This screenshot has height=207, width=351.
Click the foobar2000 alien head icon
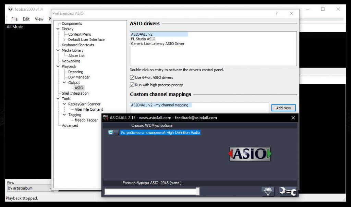(x=10, y=9)
